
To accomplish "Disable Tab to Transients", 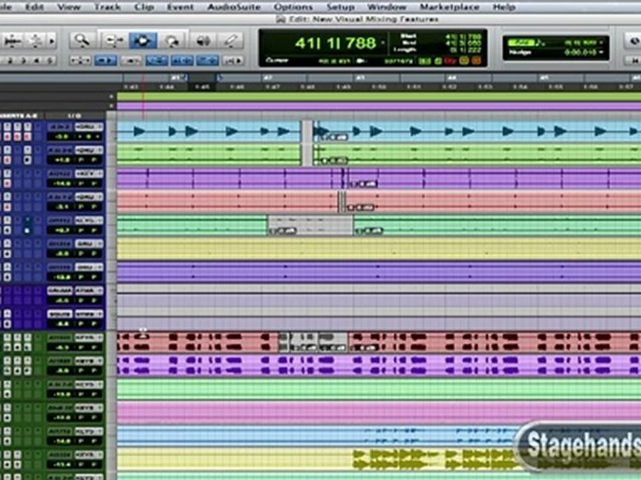I will (105, 61).
